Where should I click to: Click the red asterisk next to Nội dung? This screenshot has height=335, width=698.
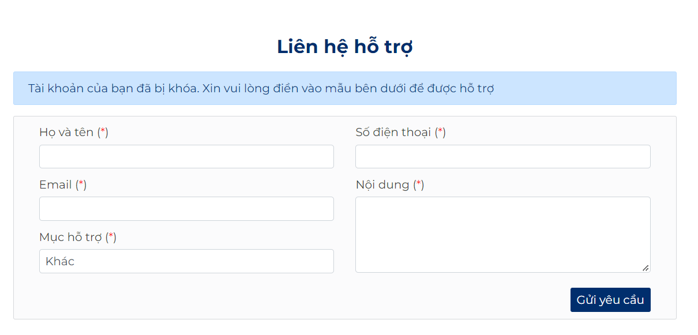tap(419, 185)
